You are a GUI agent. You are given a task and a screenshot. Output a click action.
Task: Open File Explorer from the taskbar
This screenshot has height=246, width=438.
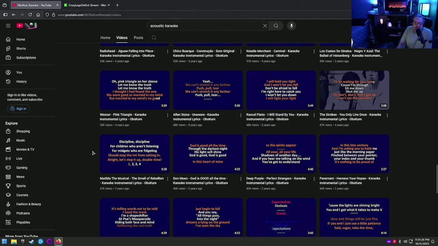(14, 242)
